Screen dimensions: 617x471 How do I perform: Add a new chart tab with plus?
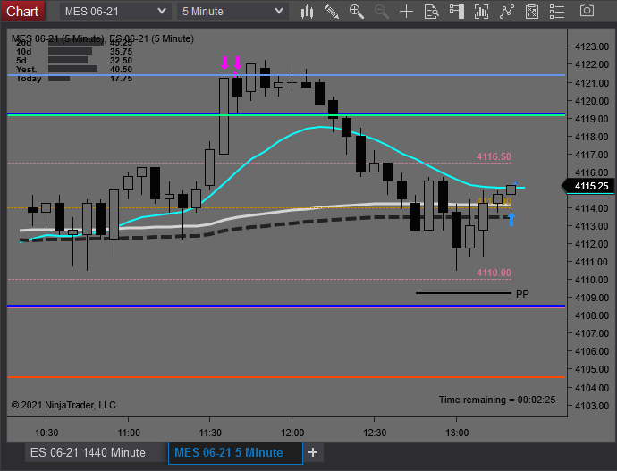point(313,452)
